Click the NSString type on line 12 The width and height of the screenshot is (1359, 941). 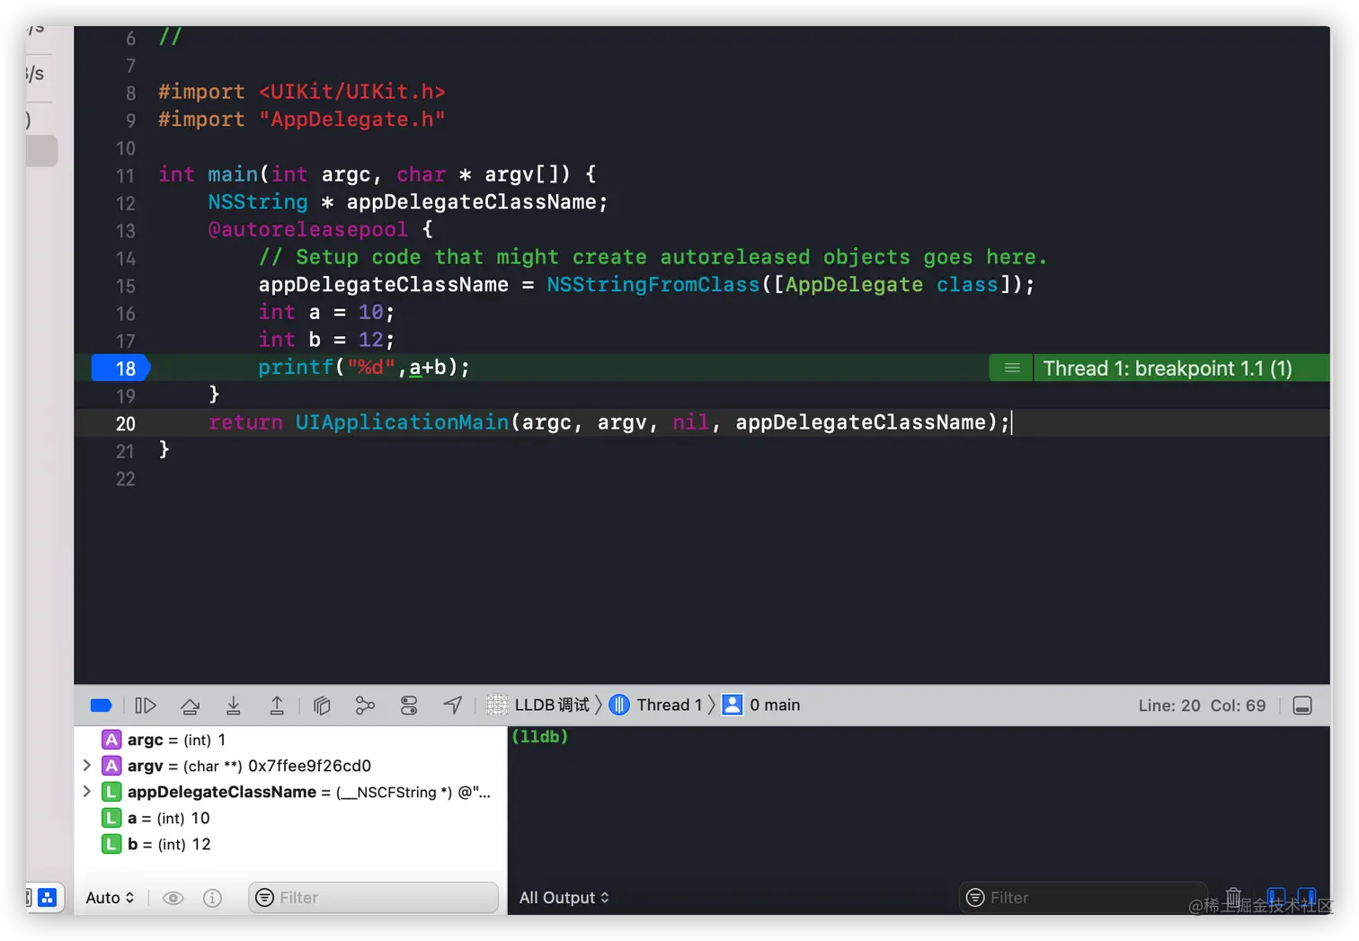258,202
